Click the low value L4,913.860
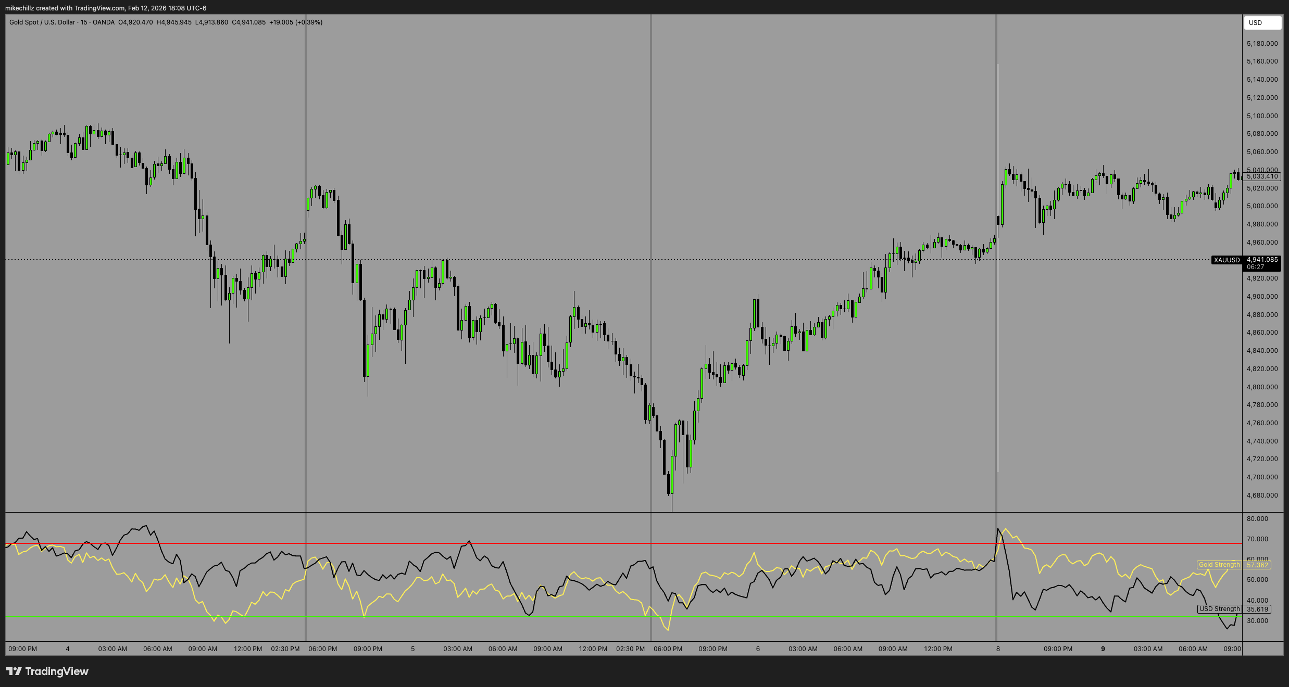Screen dimensions: 1289x687 click(x=211, y=22)
